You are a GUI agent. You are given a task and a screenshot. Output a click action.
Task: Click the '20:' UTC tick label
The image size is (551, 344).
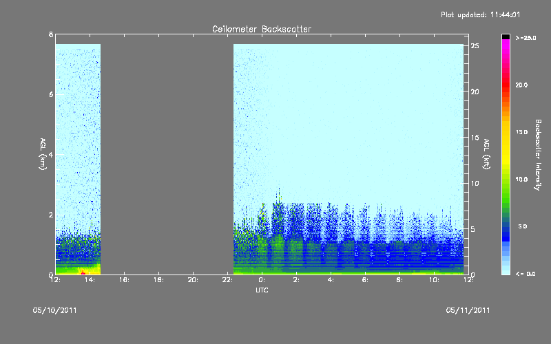pos(193,280)
